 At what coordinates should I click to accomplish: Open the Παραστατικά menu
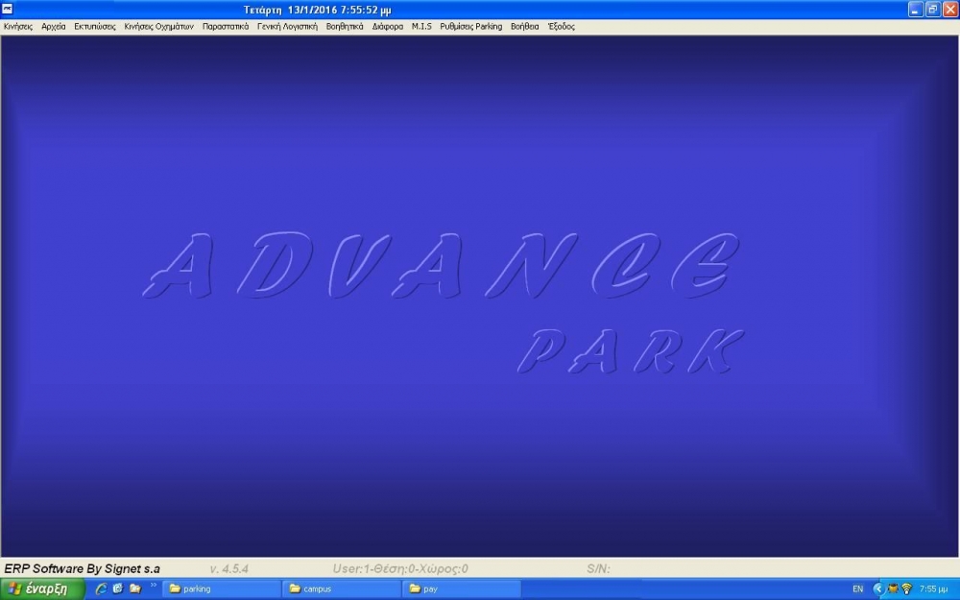coord(226,26)
